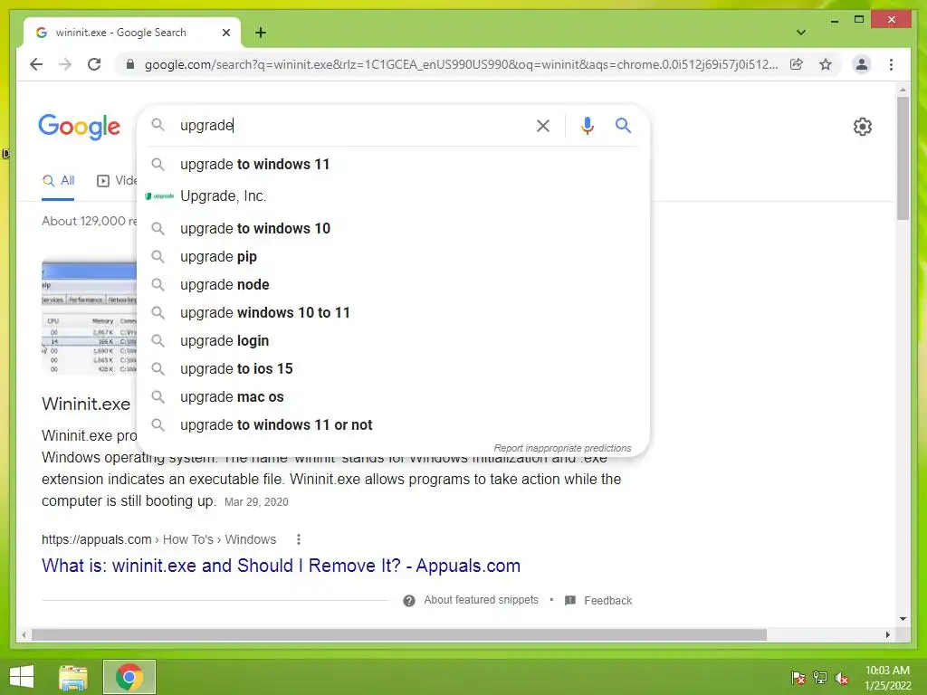Go back using the browser back arrow
The width and height of the screenshot is (927, 695).
[x=36, y=64]
